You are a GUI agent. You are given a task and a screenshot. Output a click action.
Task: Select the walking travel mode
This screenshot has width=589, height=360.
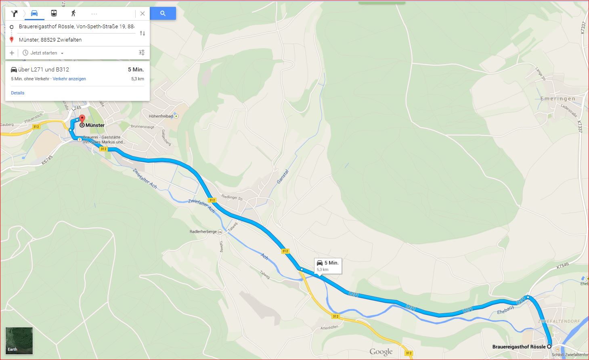coord(73,13)
